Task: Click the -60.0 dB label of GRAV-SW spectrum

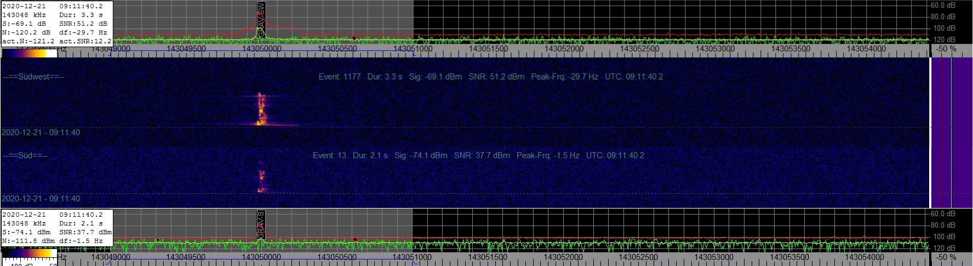Action: pos(943,5)
